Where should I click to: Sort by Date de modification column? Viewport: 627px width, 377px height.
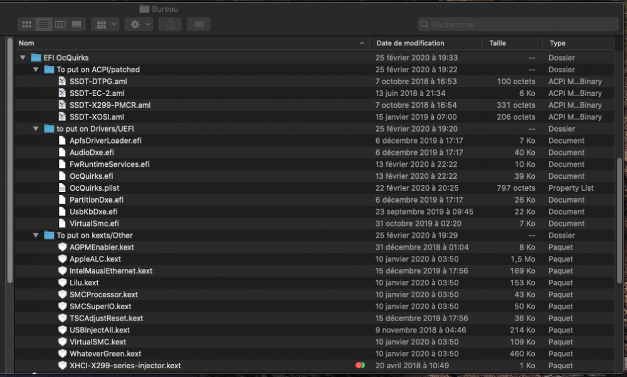tap(410, 43)
